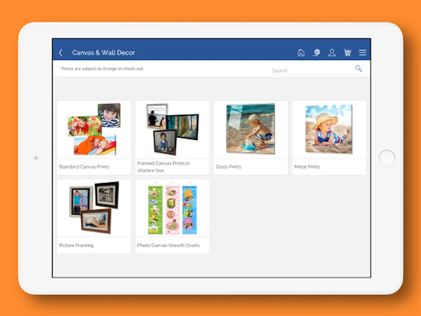421x316 pixels.
Task: Open the Glass Prints thumbnail image
Action: 251,129
